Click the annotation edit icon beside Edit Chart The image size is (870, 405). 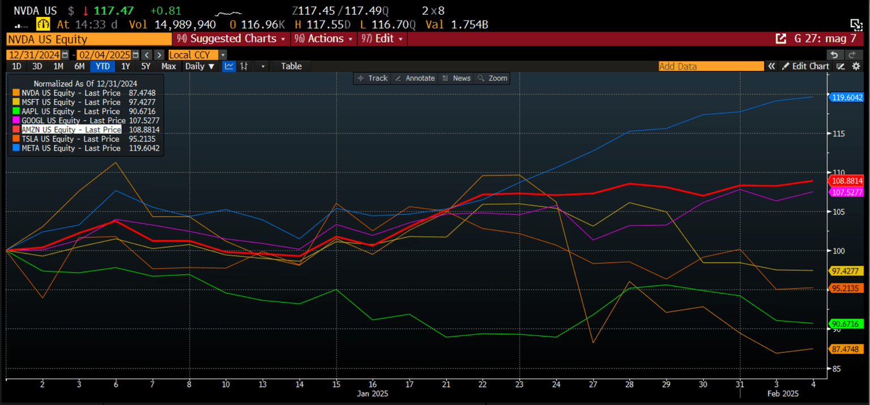point(841,66)
